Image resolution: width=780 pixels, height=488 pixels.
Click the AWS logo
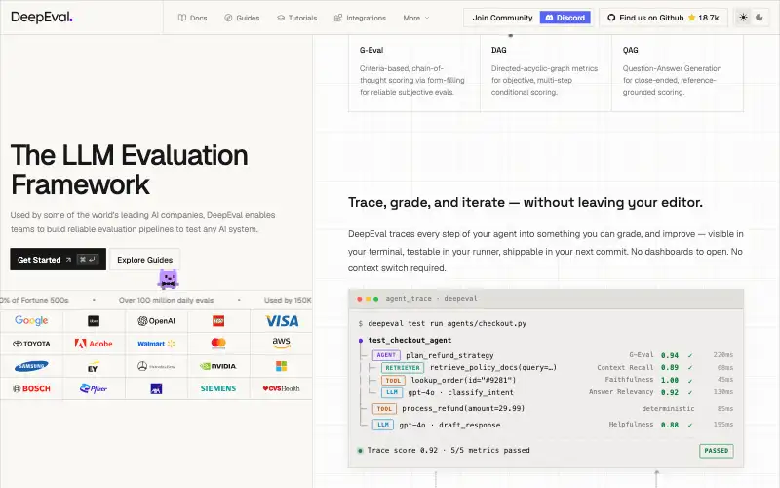tap(281, 343)
